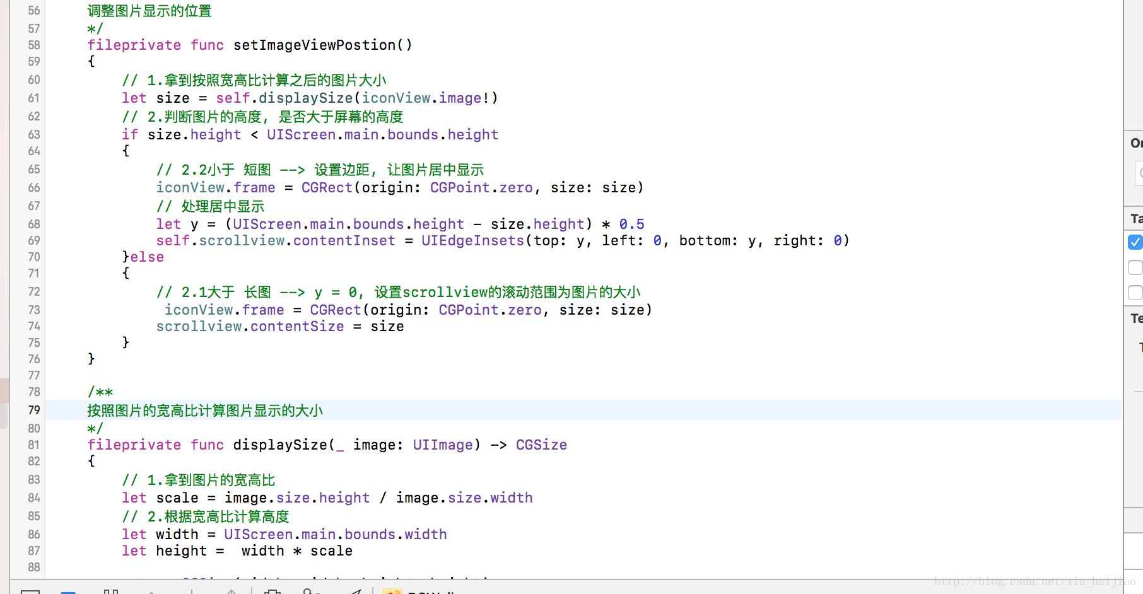Click the comment '// 2.1大于 长图' on line 72
1143x594 pixels.
click(x=214, y=292)
